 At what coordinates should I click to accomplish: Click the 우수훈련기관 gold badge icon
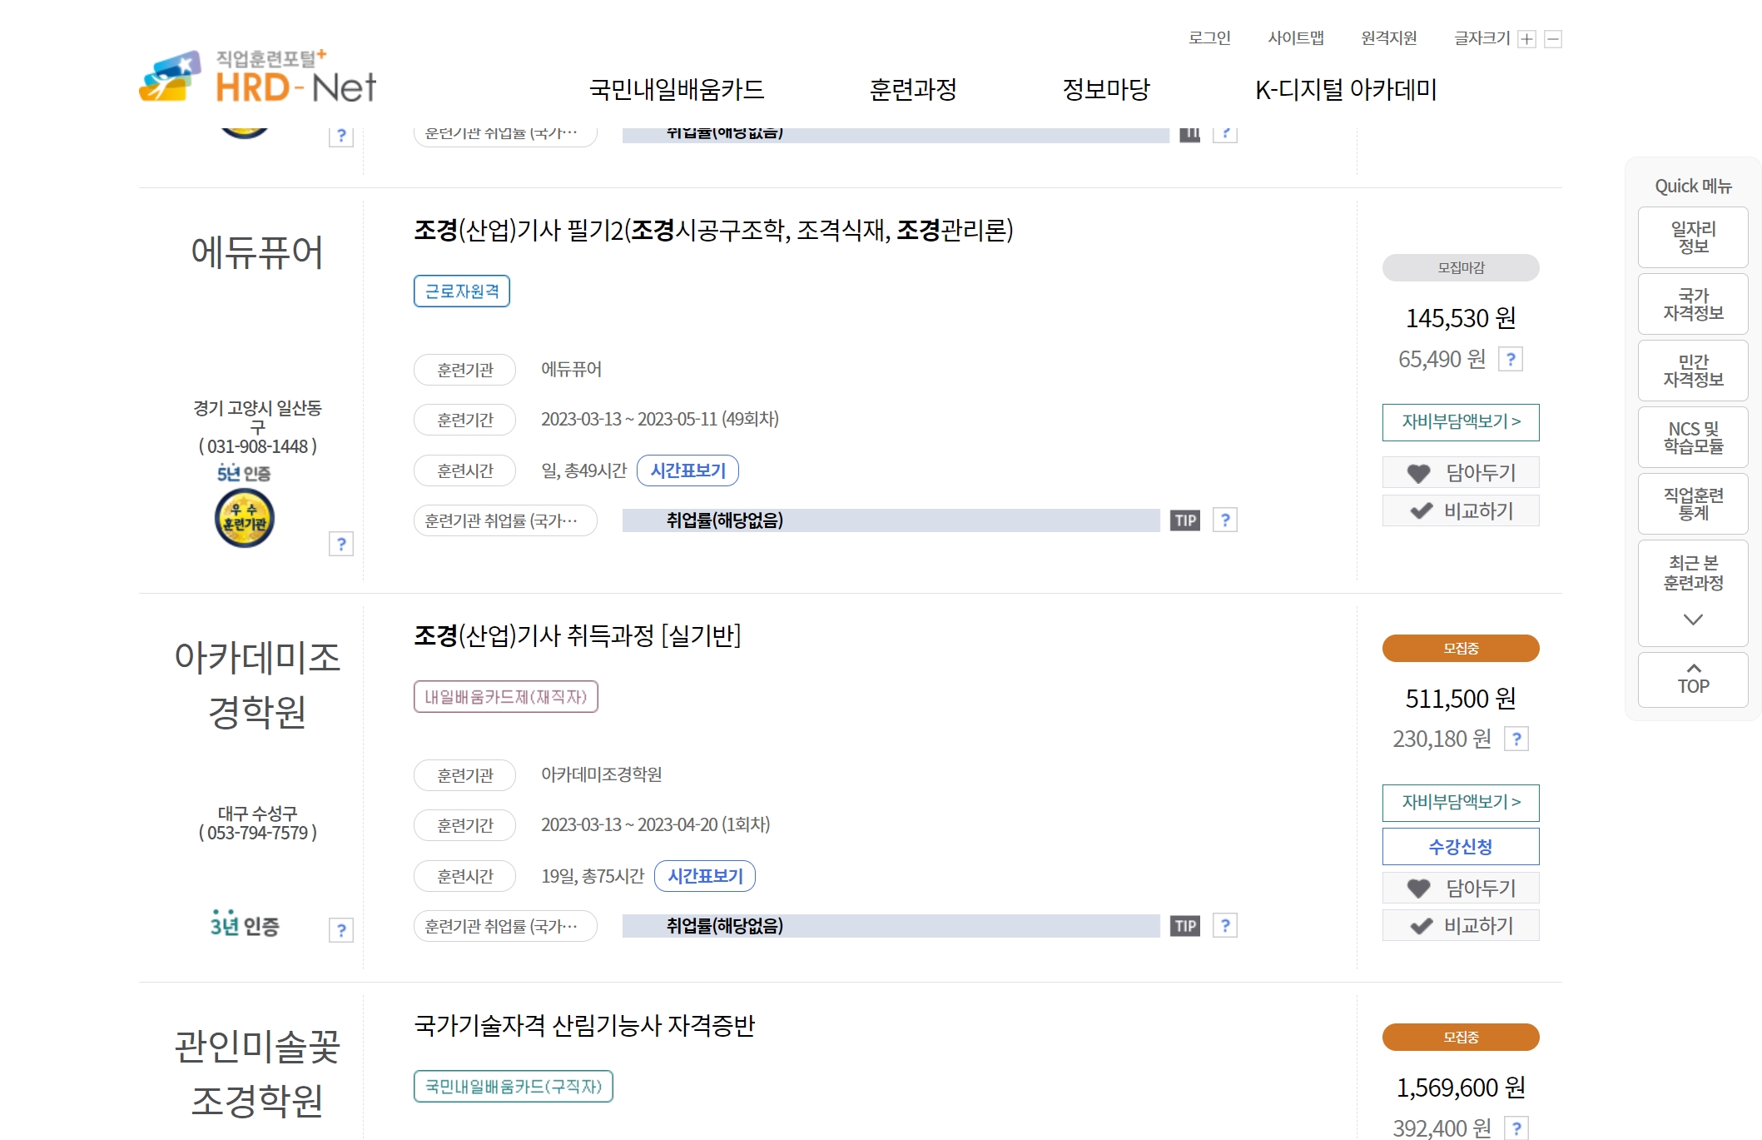(x=244, y=519)
